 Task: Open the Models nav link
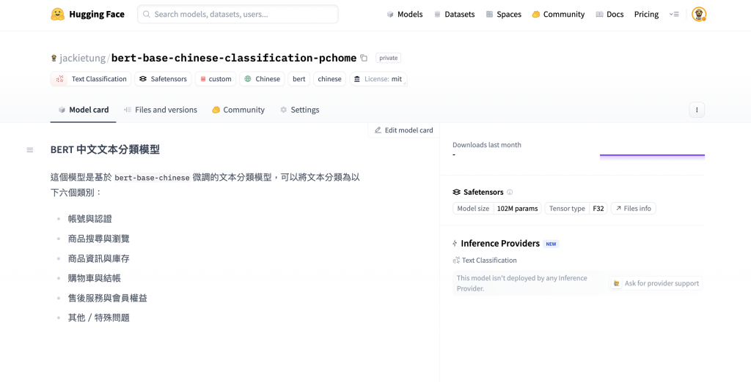click(x=405, y=15)
